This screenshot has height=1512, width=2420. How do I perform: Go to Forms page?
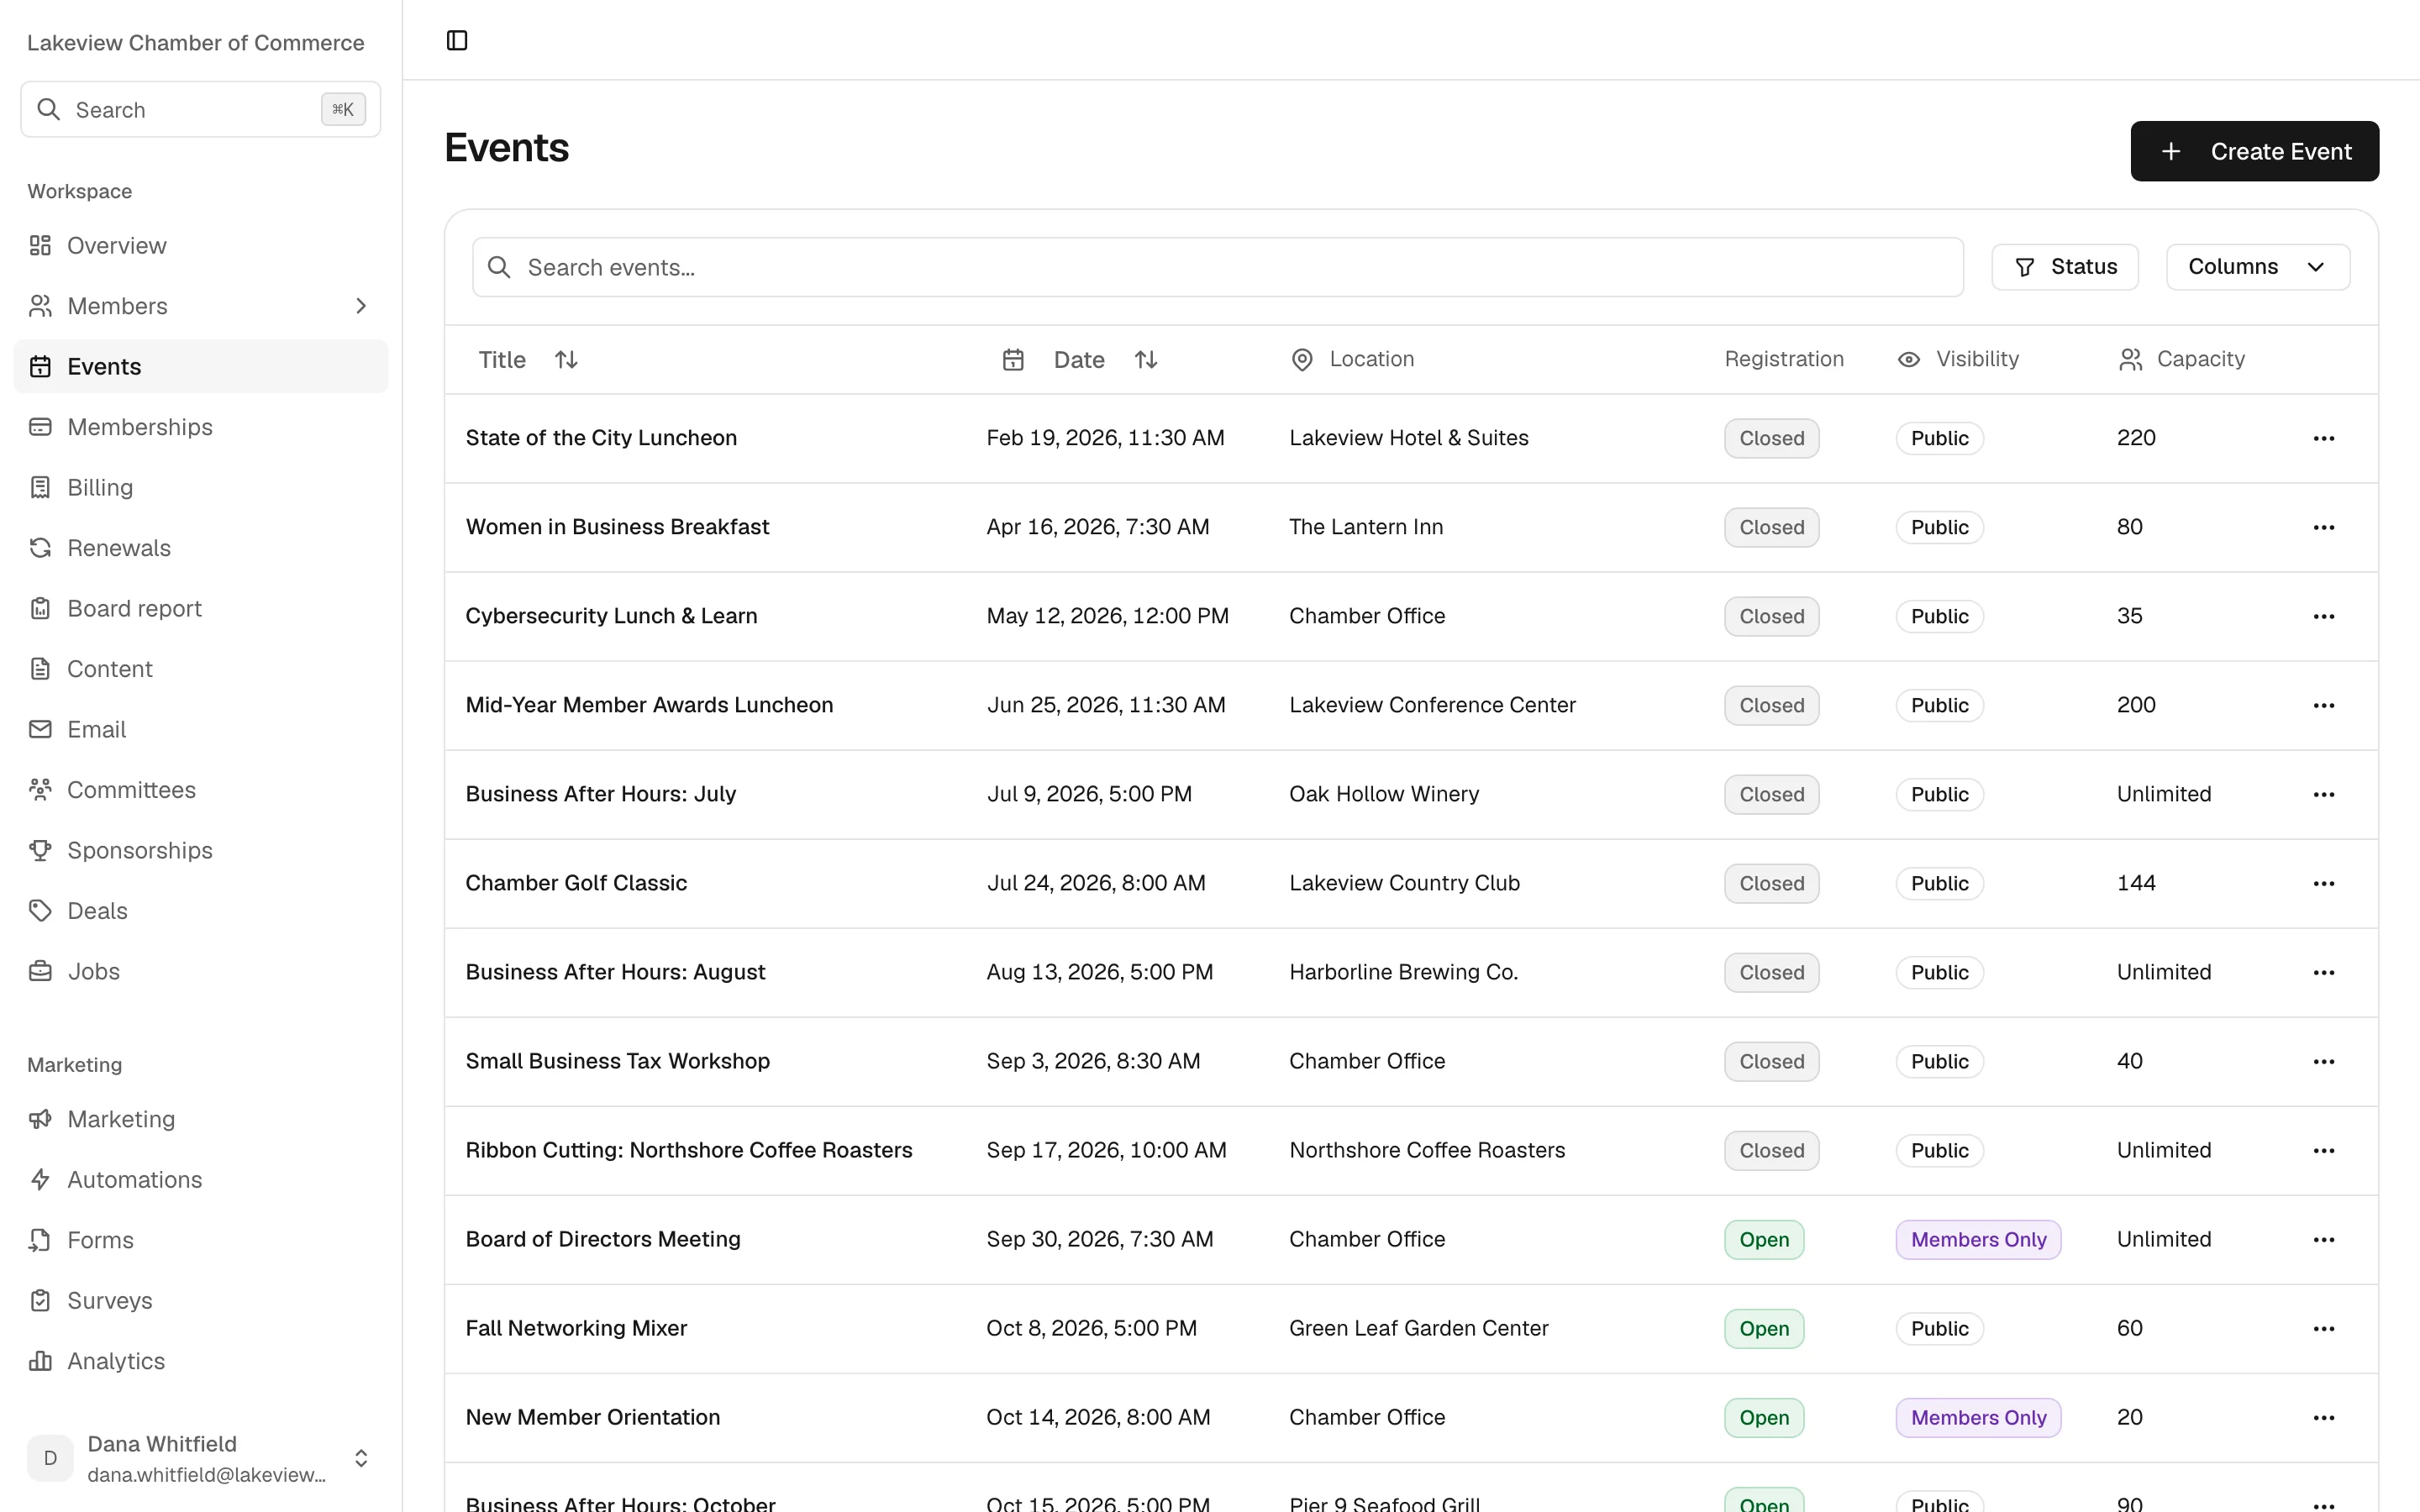(200, 1240)
